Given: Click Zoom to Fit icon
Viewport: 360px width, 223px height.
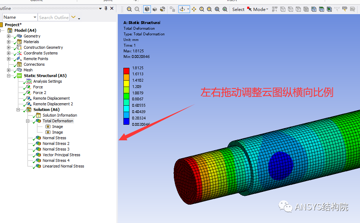Looking at the screenshot, I should pos(217,9).
